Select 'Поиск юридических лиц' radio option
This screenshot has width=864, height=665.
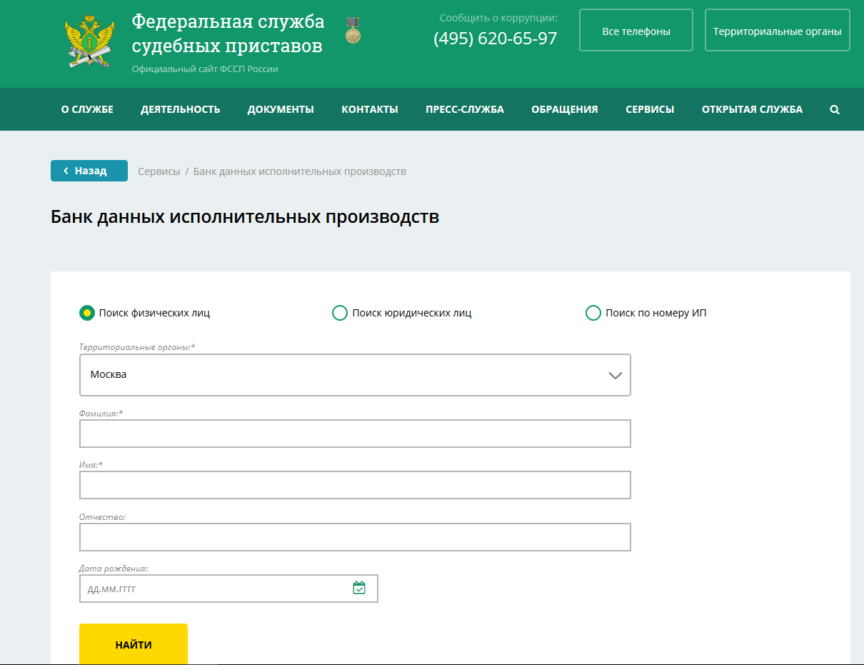tap(340, 313)
